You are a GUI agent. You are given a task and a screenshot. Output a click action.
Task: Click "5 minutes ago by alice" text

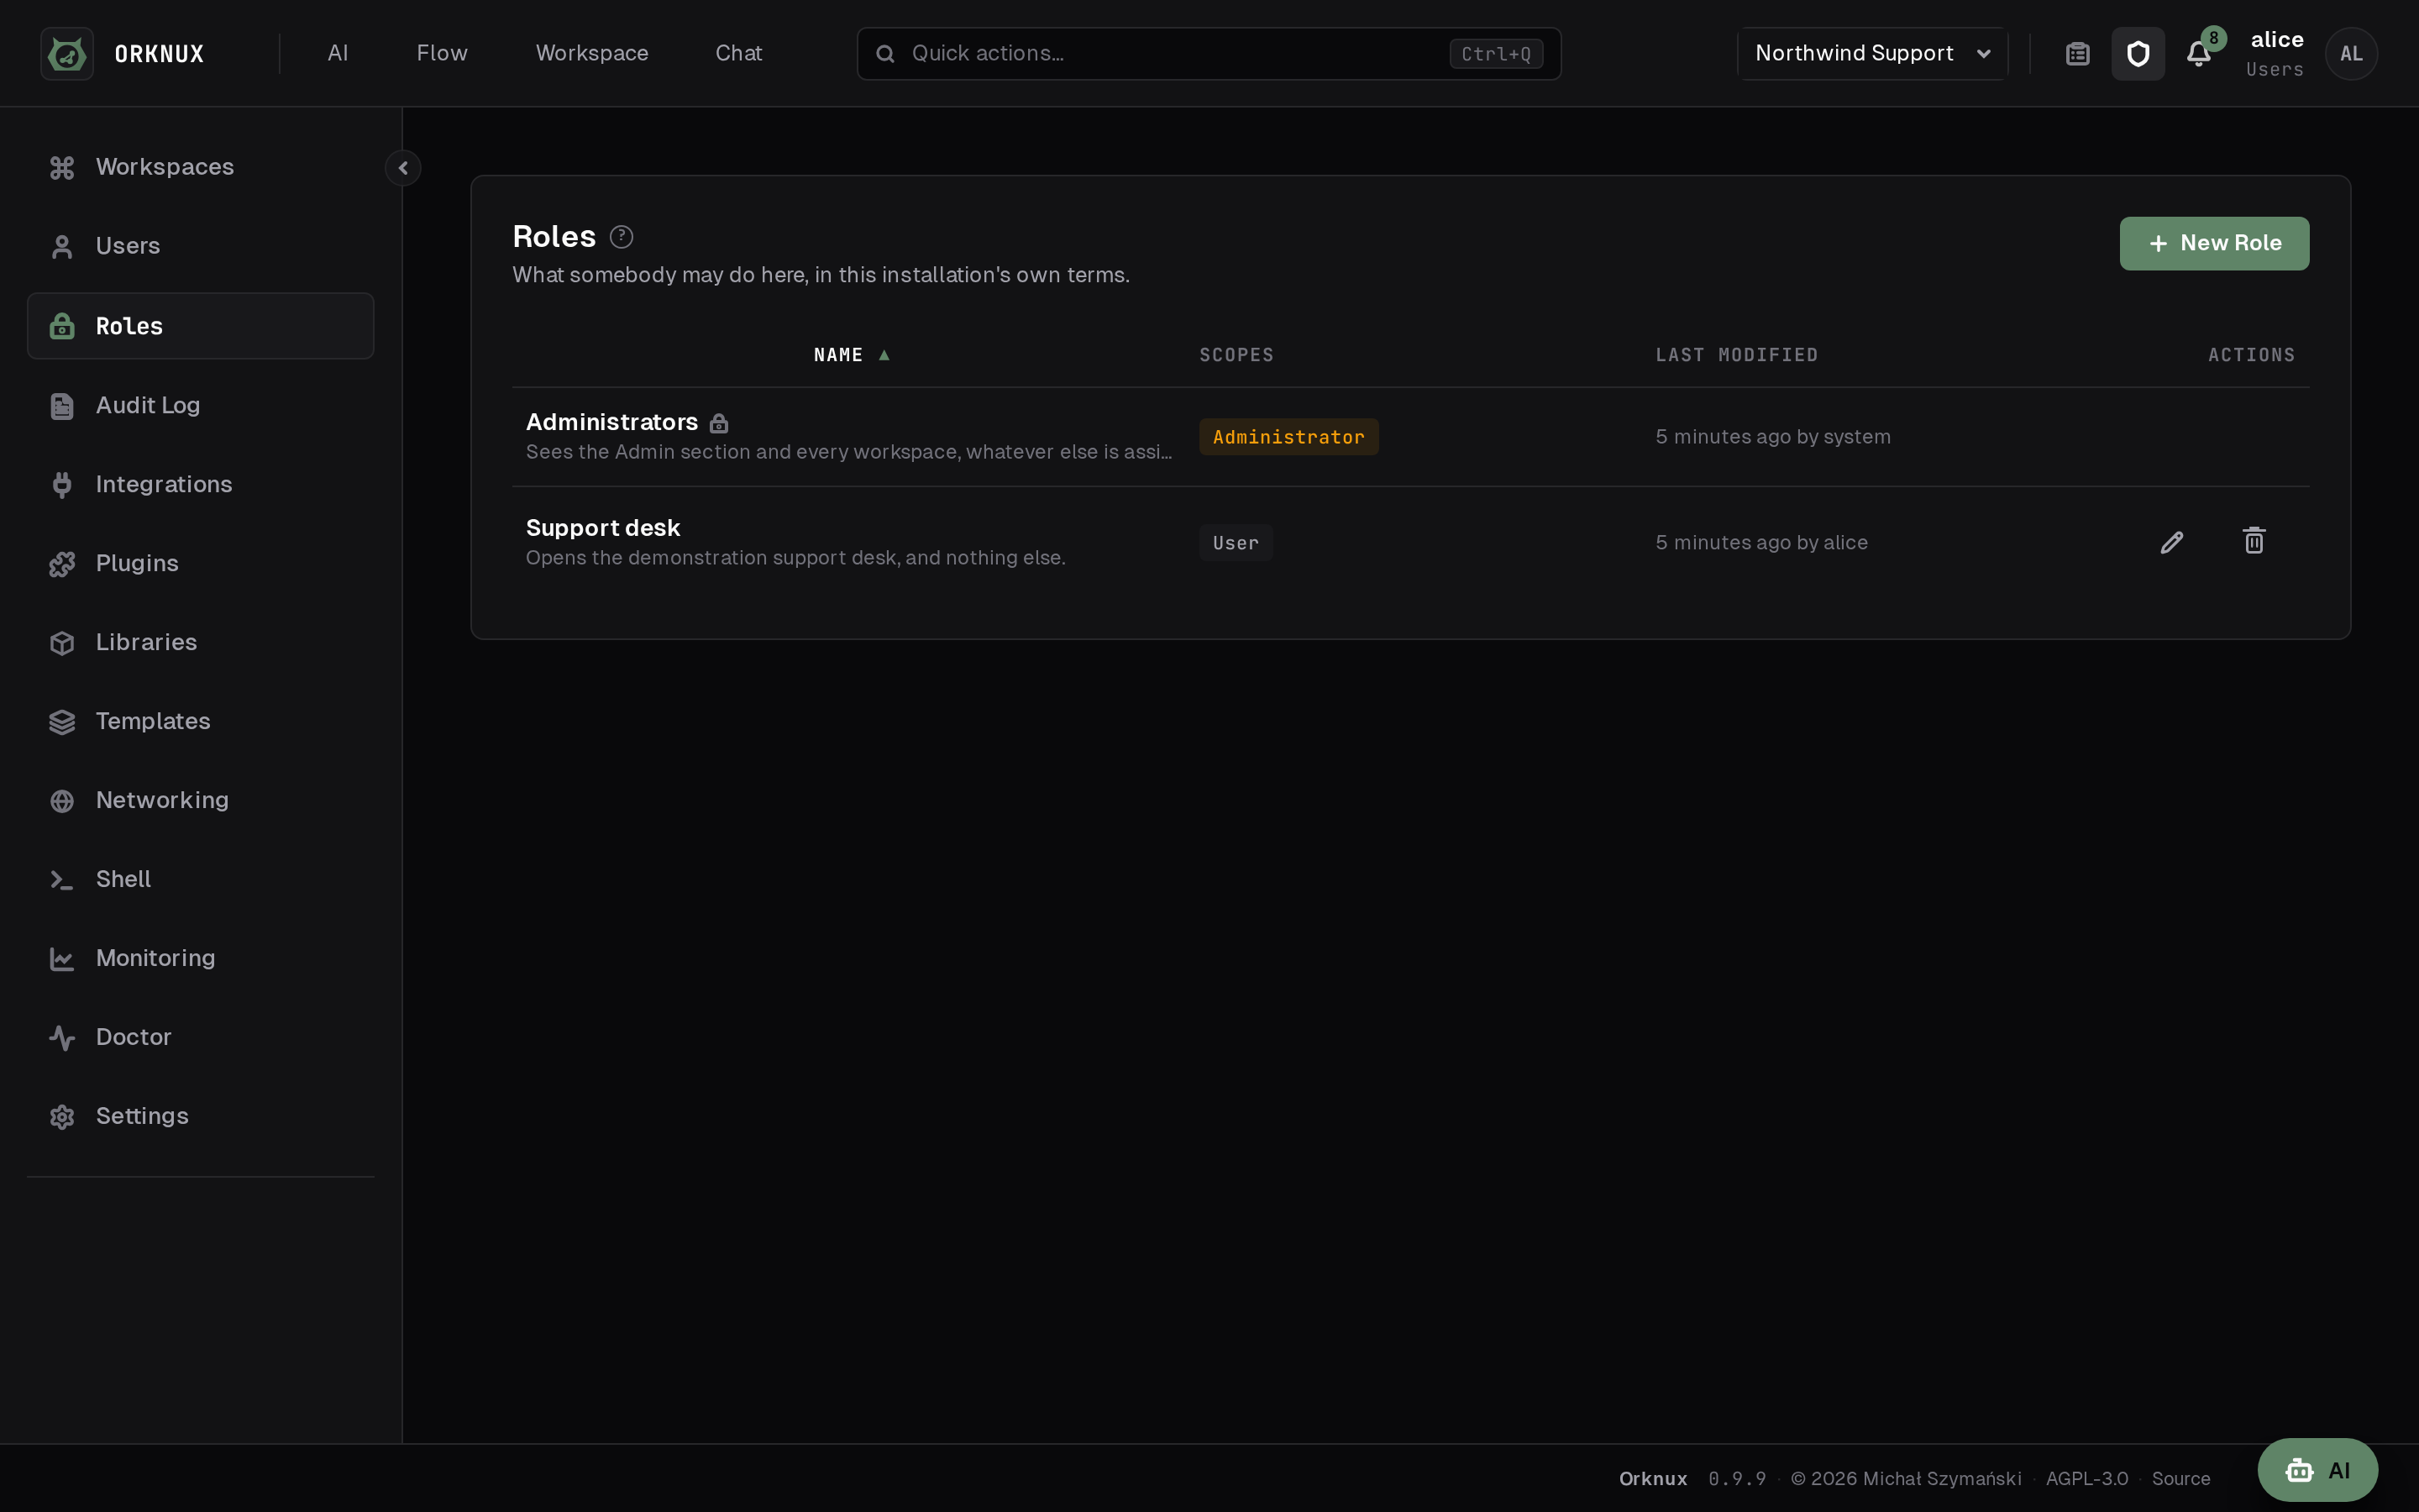point(1761,543)
